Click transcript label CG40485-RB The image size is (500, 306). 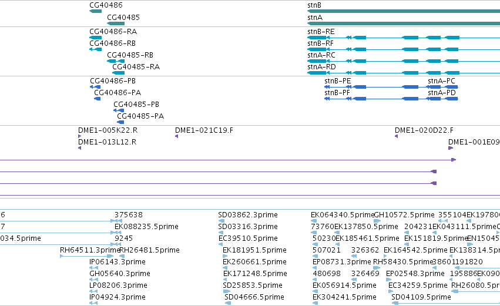130,55
